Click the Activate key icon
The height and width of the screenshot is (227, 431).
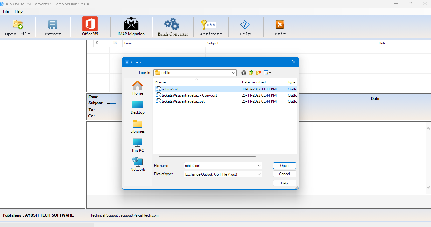click(x=208, y=25)
